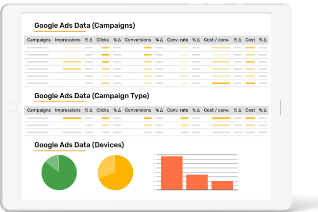Click the Google Ads Data (Campaigns) heading
318x212 pixels.
click(84, 25)
